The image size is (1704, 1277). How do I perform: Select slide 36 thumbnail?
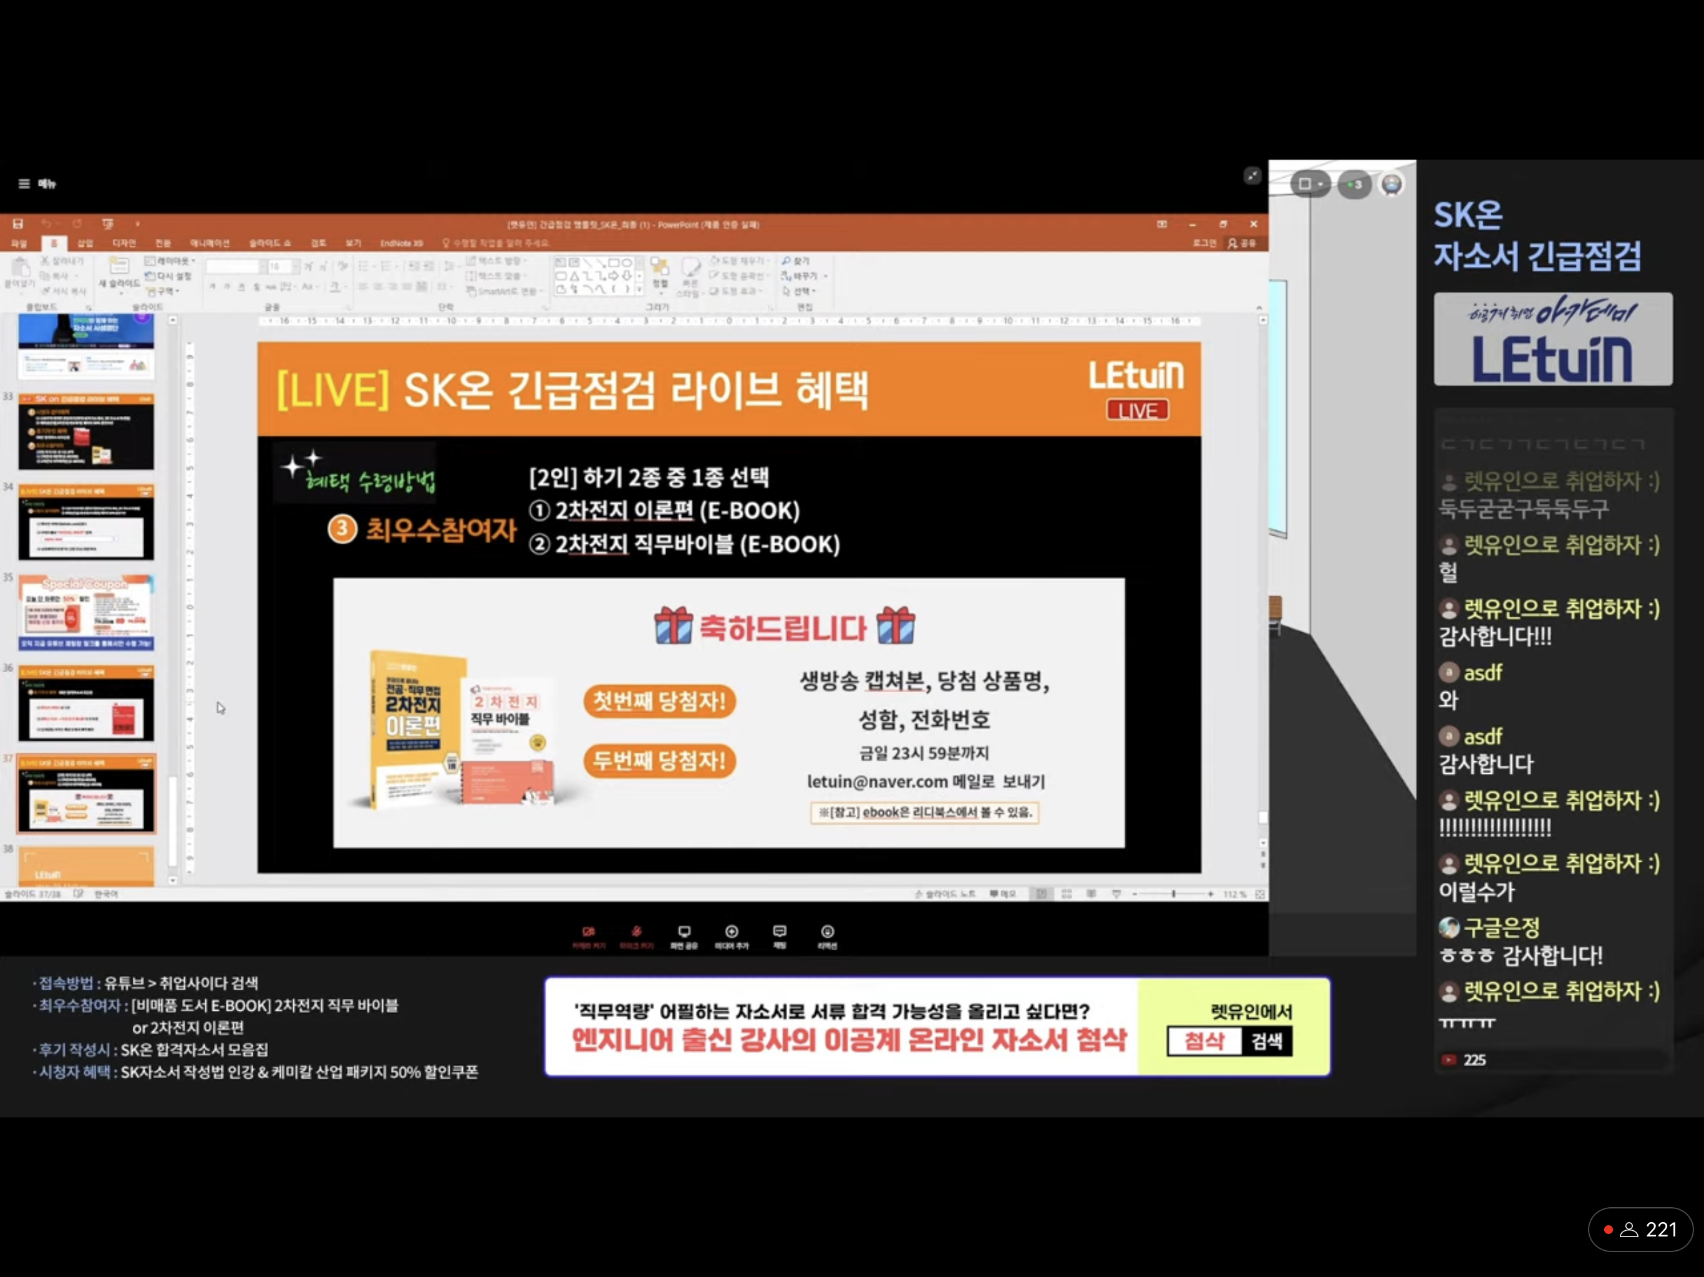point(85,703)
